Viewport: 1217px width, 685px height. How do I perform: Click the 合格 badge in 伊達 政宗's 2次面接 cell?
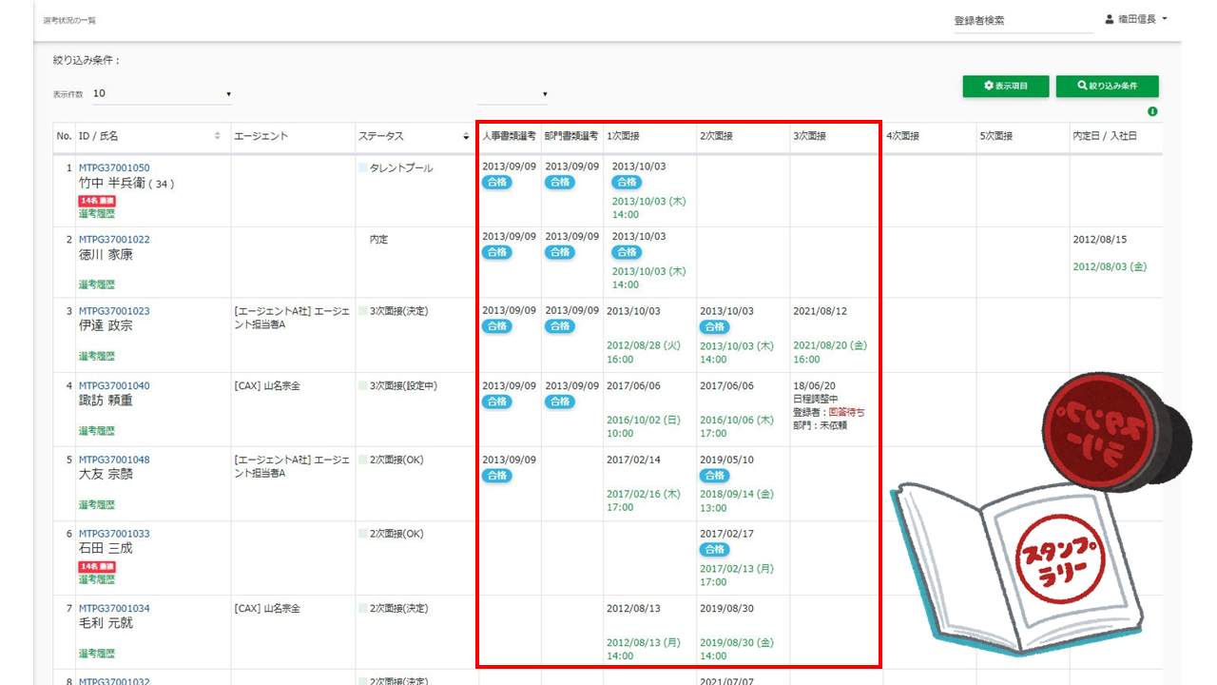pyautogui.click(x=714, y=326)
